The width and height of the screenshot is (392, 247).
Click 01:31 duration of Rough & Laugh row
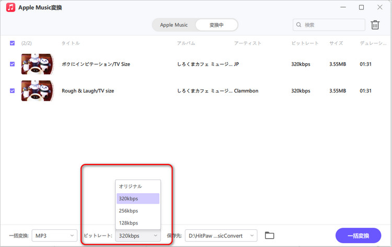(365, 91)
